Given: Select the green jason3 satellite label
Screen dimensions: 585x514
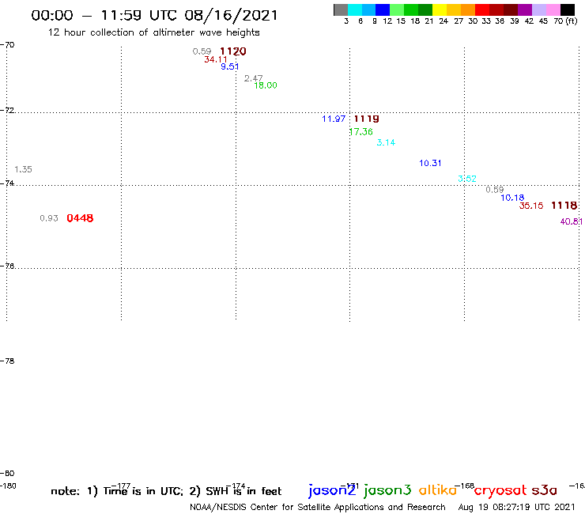Looking at the screenshot, I should 387,490.
